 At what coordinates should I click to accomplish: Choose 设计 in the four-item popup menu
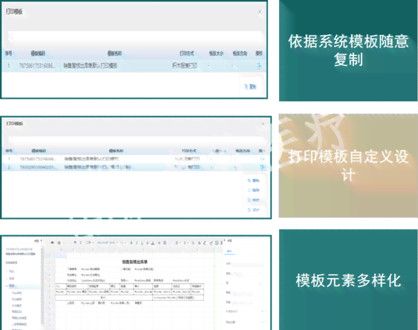pos(254,210)
